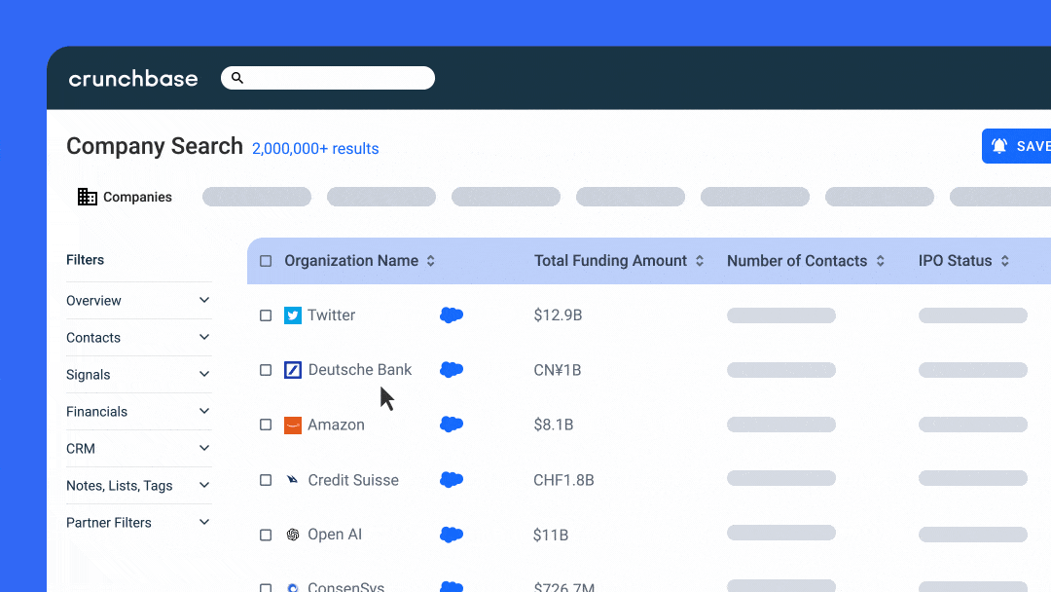The height and width of the screenshot is (592, 1051).
Task: Click the Organization Name column header
Action: click(351, 261)
